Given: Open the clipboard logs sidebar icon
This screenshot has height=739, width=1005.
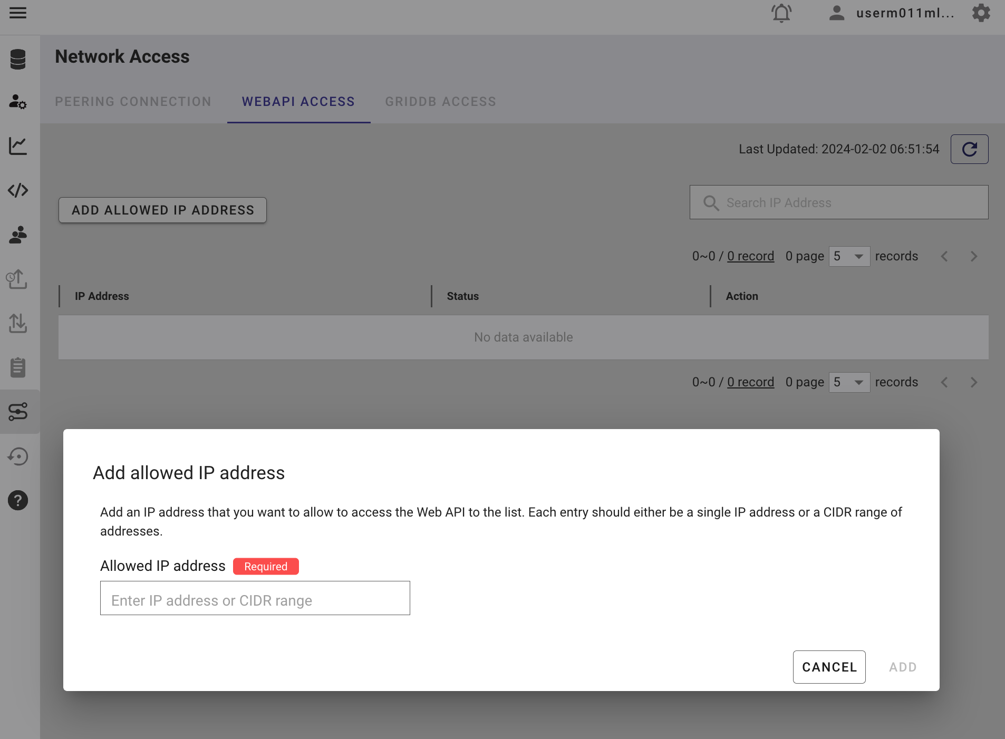Looking at the screenshot, I should click(x=18, y=367).
